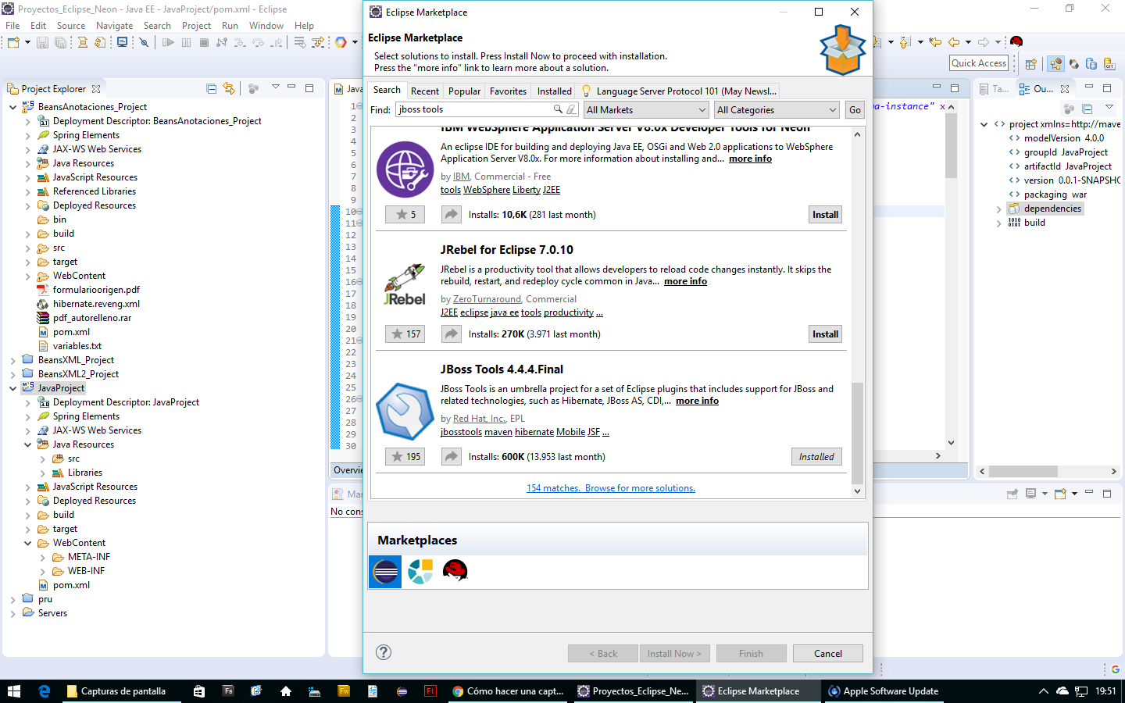
Task: Collapse all in Outline view
Action: click(x=1087, y=108)
